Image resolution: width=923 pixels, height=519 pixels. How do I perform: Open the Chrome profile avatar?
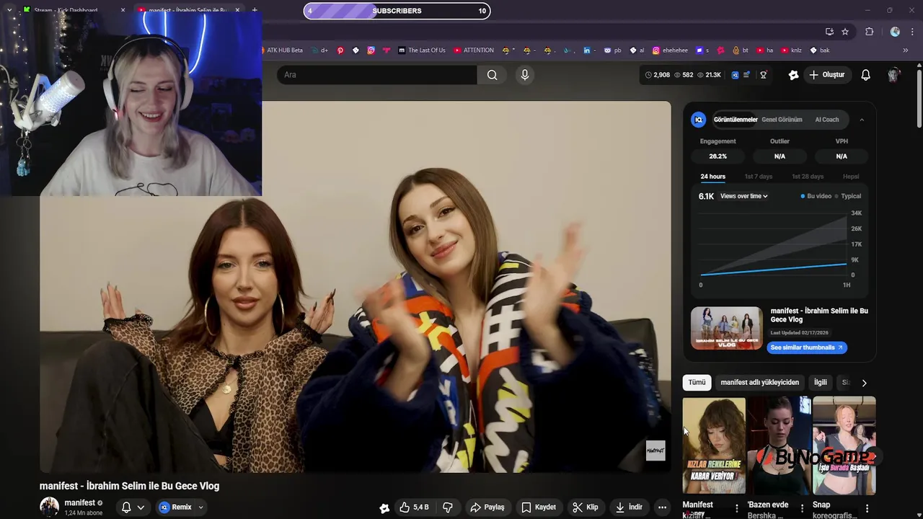(895, 32)
